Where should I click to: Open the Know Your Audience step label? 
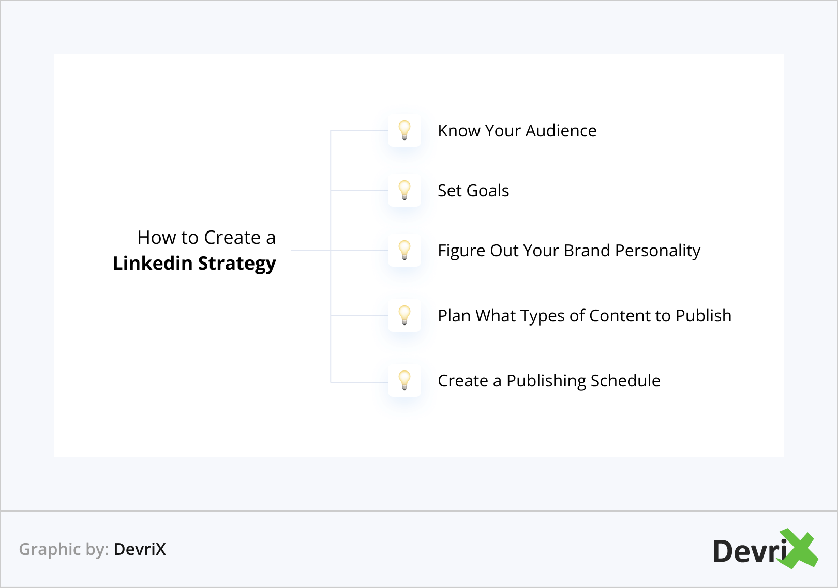coord(517,131)
